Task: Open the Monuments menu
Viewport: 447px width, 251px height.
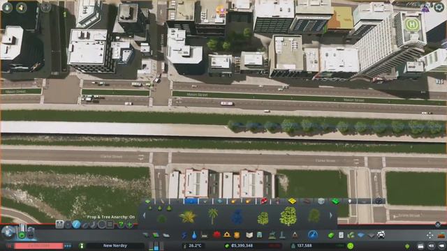Action: (x=295, y=235)
